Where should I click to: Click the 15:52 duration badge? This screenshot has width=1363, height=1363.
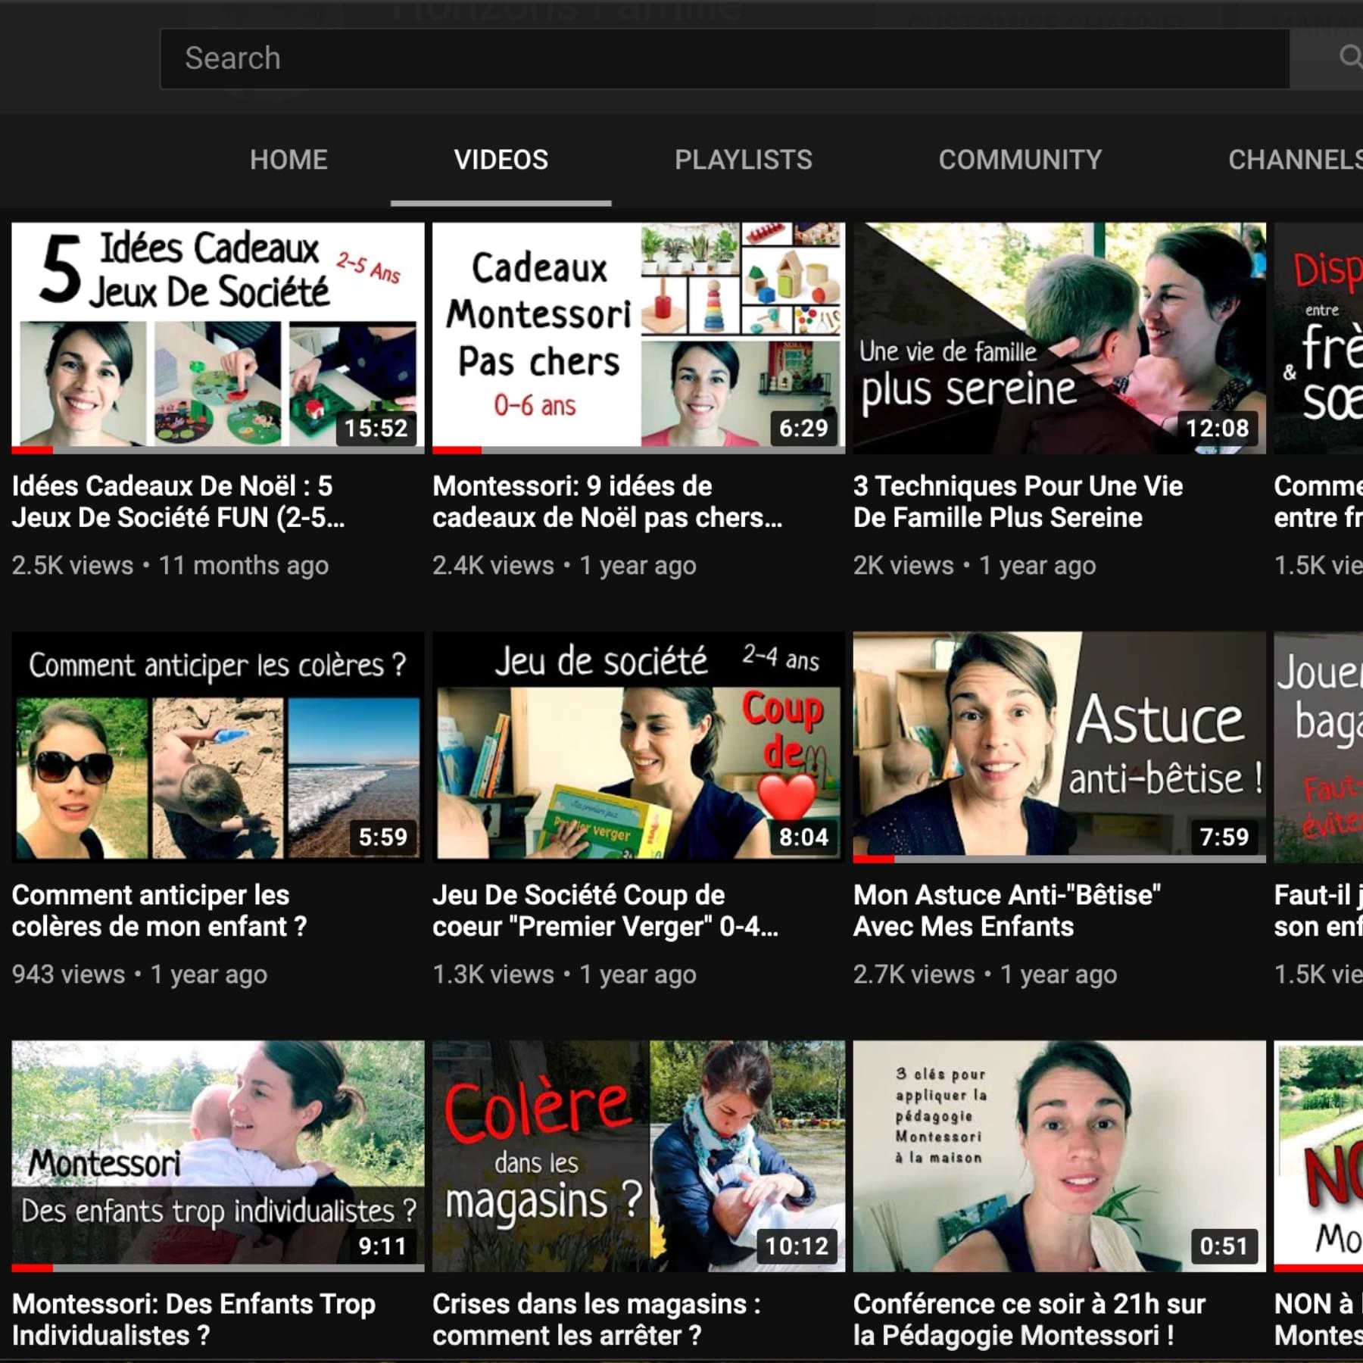[x=376, y=428]
